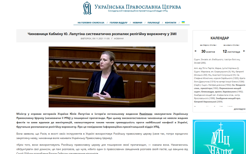The width and height of the screenshot is (246, 154).
Task: Click subtitle 'Синодальний інформаційно-просвітницький відділ УПЦ'
Action: tap(138, 11)
